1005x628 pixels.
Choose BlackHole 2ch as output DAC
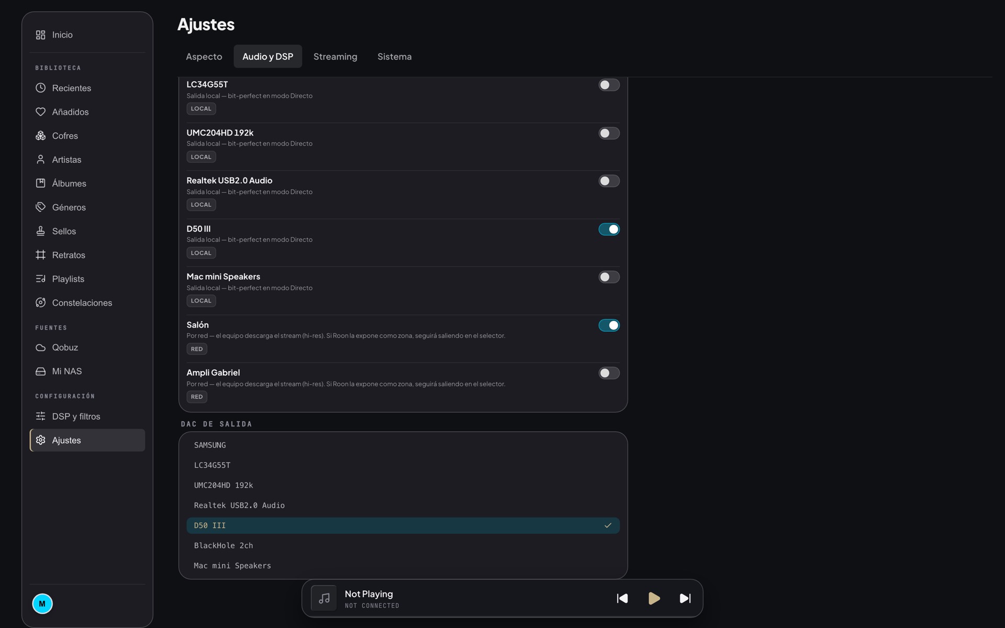click(x=403, y=545)
